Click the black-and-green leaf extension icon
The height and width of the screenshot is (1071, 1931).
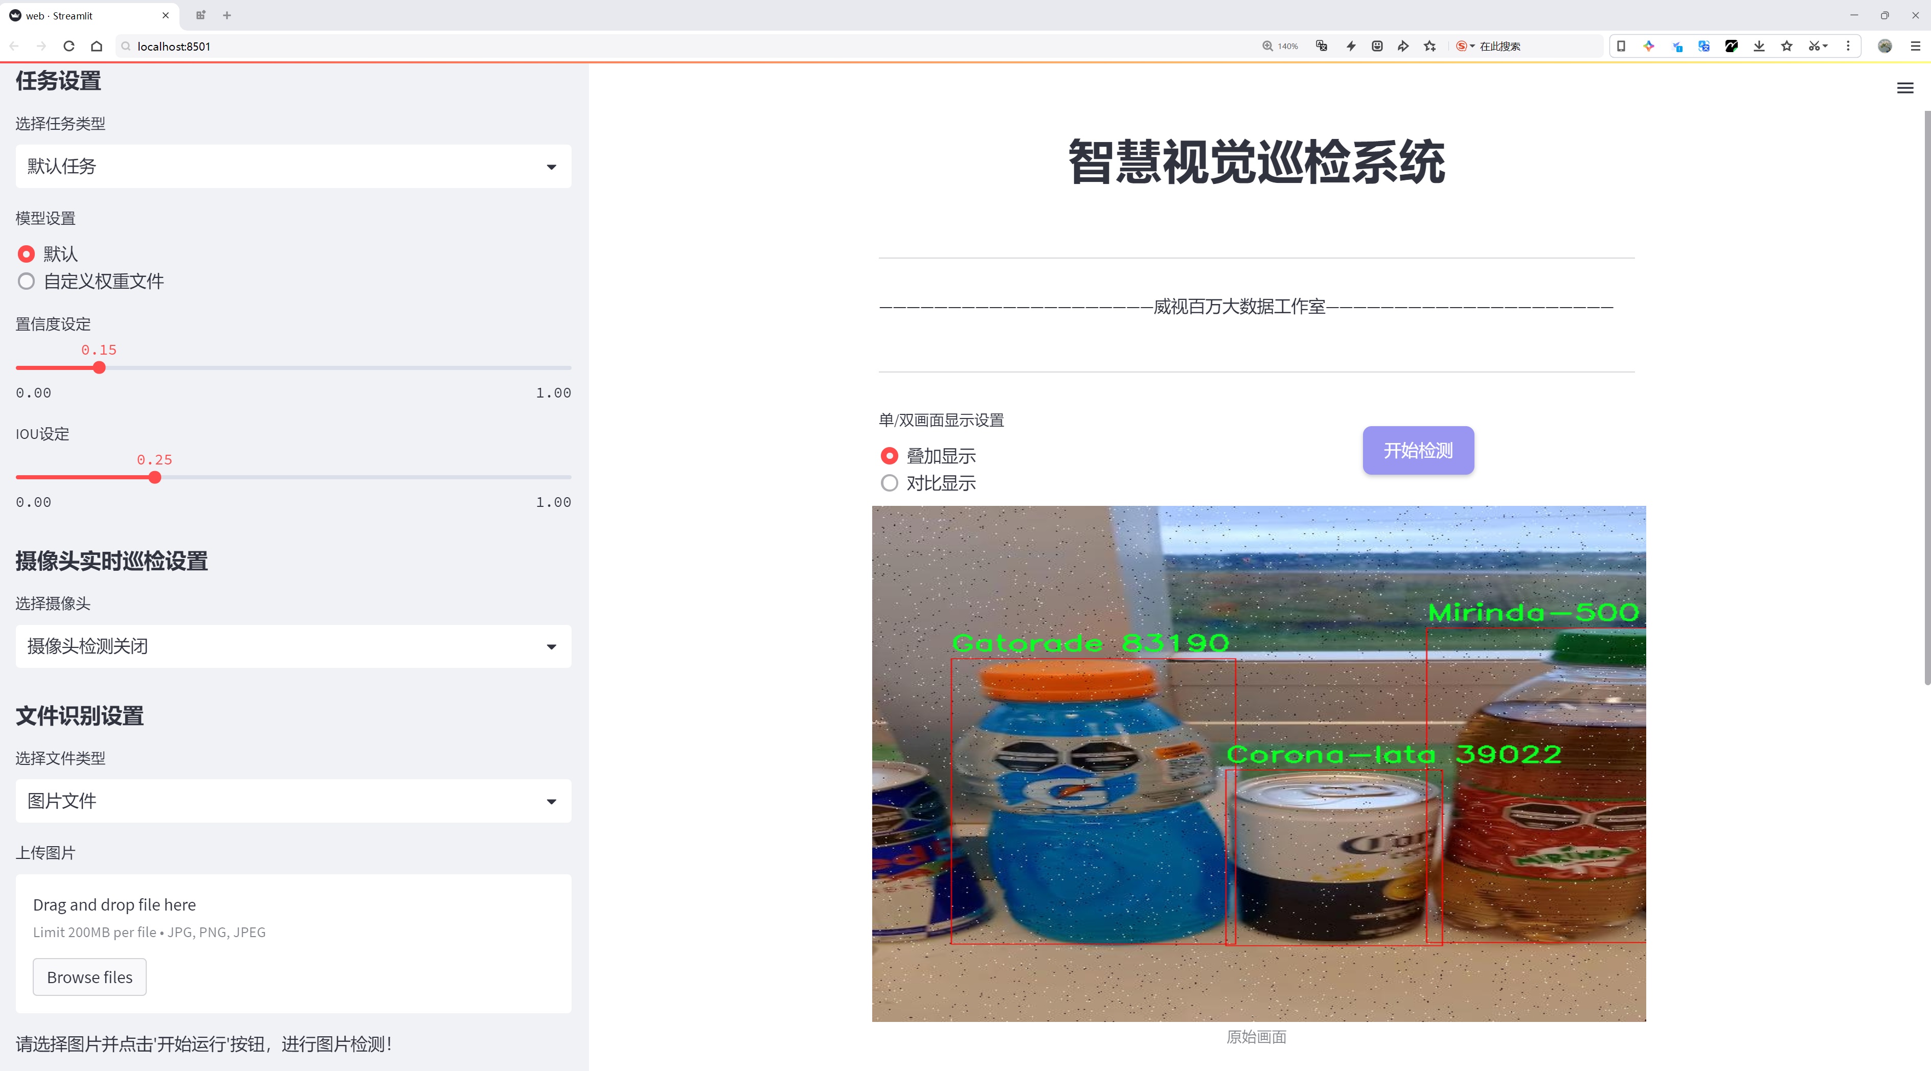pyautogui.click(x=1732, y=46)
